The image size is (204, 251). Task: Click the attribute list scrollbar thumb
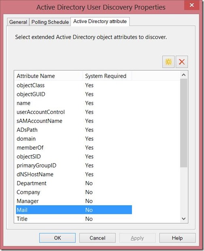pyautogui.click(x=184, y=123)
